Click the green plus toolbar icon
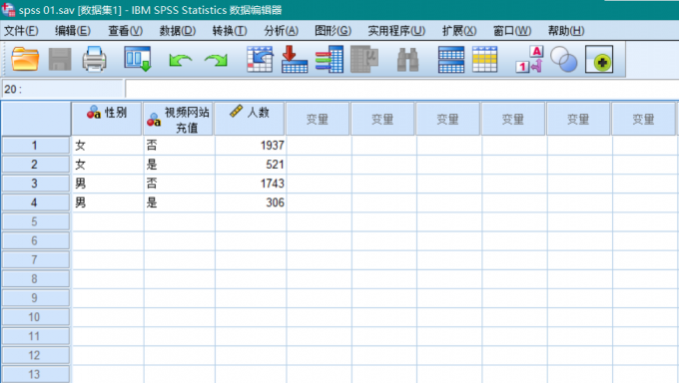Image resolution: width=679 pixels, height=383 pixels. tap(599, 59)
